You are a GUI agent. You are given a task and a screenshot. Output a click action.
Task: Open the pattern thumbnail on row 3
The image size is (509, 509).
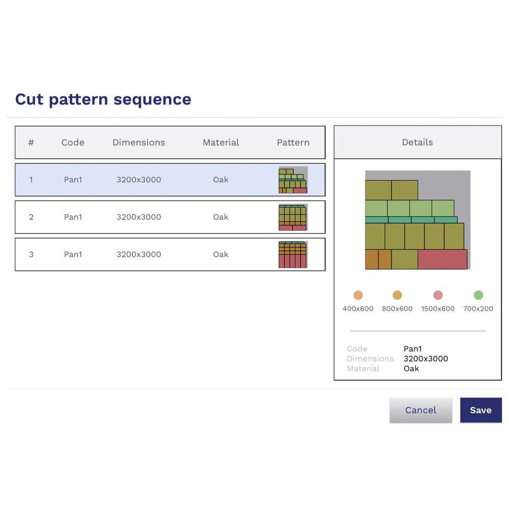(x=293, y=254)
